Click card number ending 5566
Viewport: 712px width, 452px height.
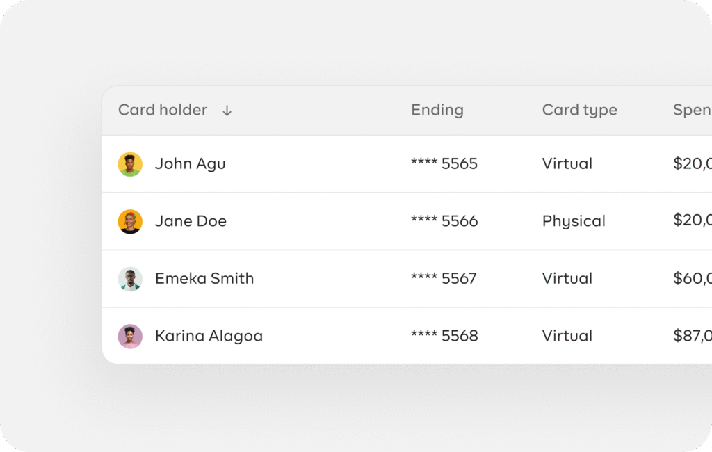click(x=444, y=221)
